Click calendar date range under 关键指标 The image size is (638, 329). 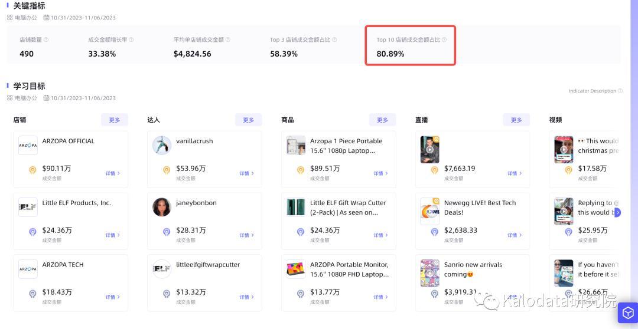[x=80, y=18]
